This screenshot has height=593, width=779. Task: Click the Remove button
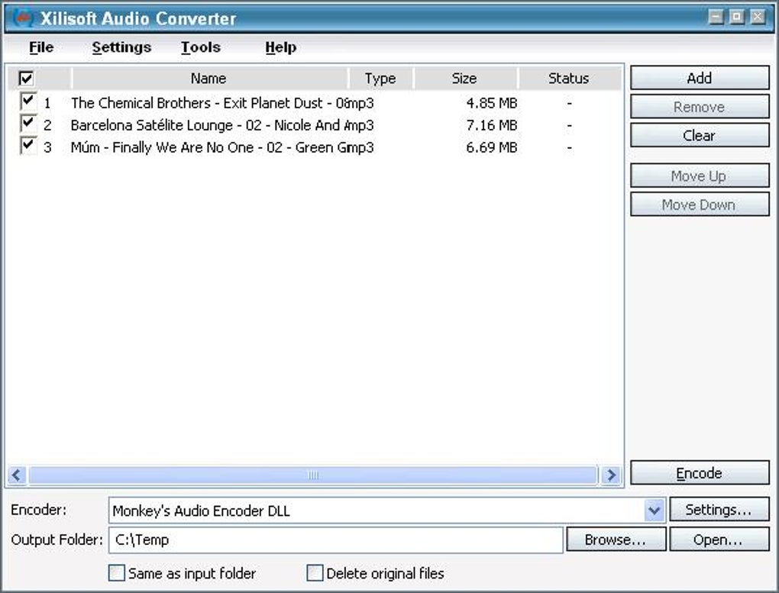point(700,107)
